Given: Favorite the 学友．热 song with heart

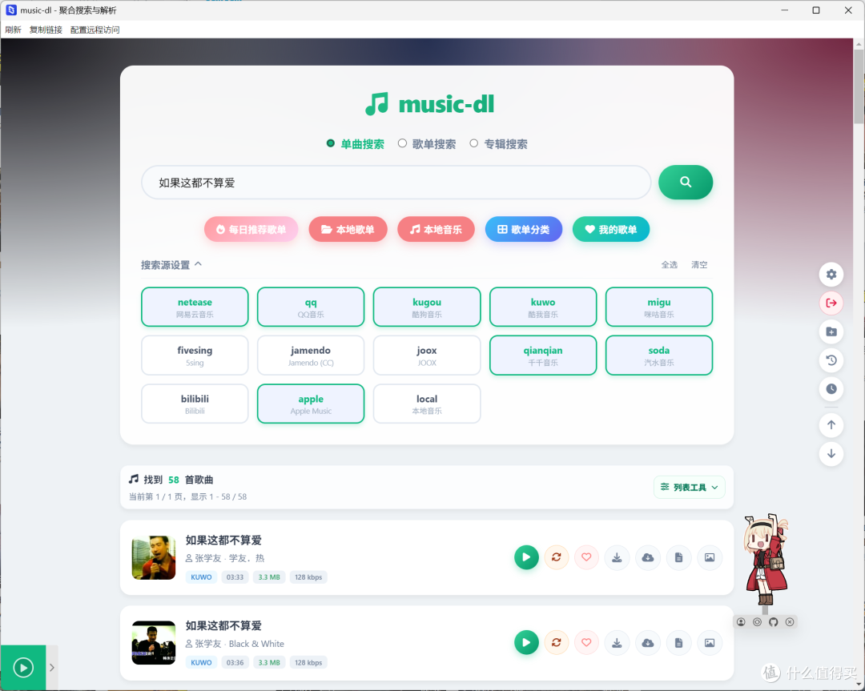Looking at the screenshot, I should point(586,557).
